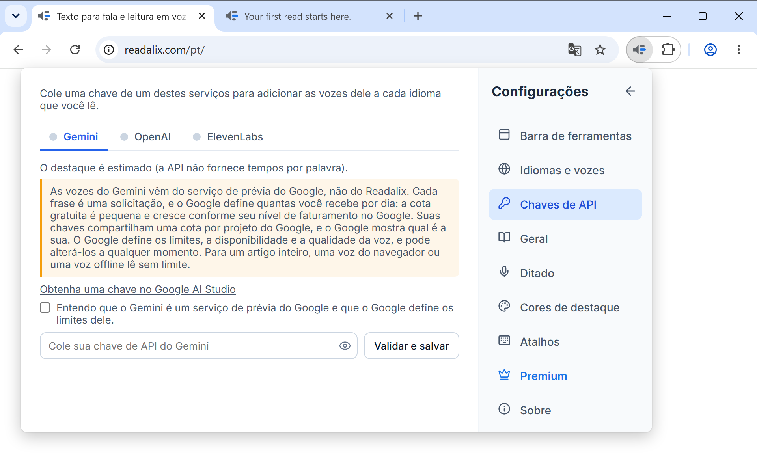Expand tab search dropdown arrow
The height and width of the screenshot is (473, 757).
(16, 16)
